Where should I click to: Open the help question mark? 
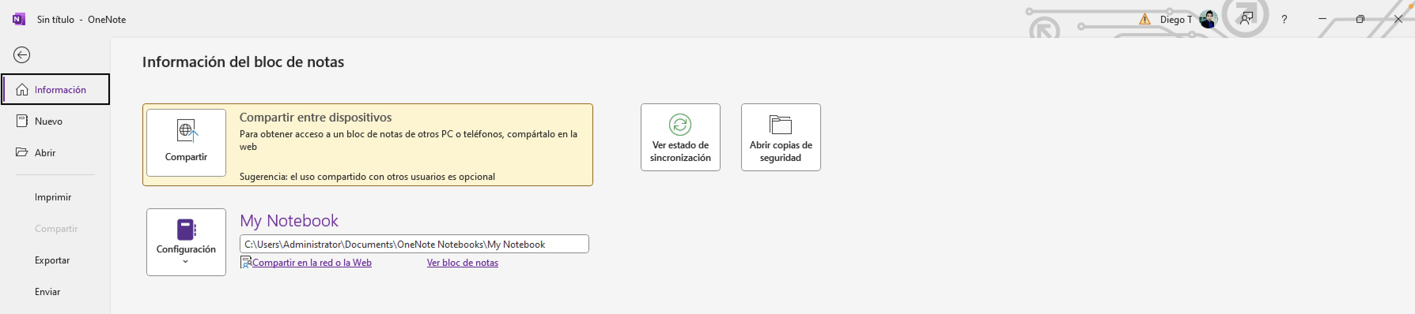point(1284,19)
